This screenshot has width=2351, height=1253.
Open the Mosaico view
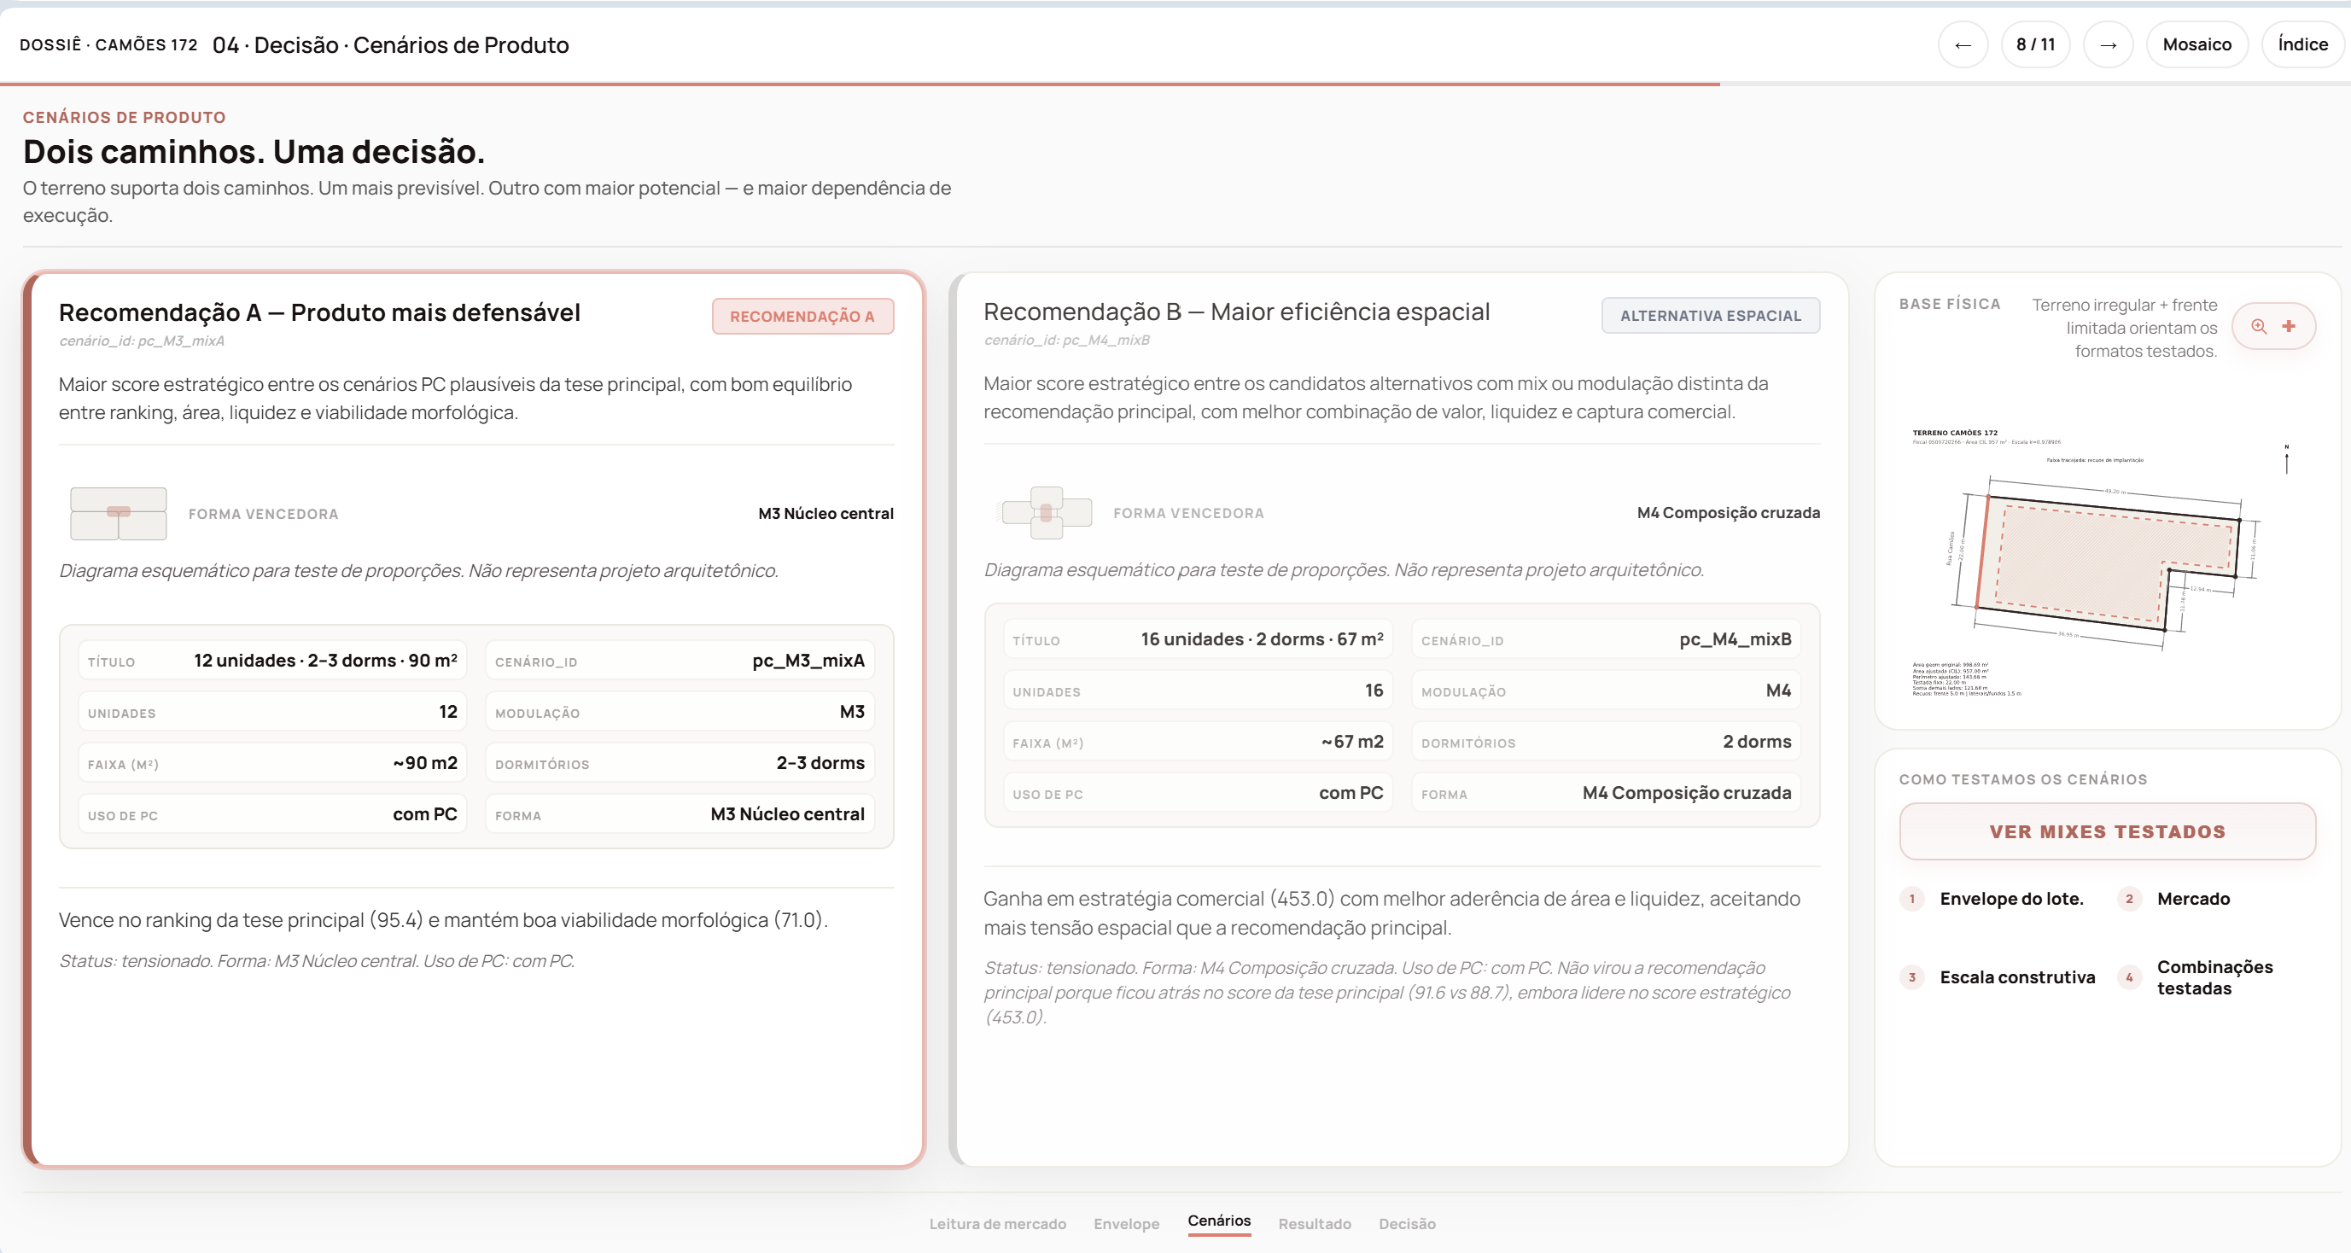(x=2196, y=44)
